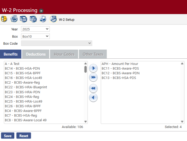Move selected benefit to right list

pos(93,68)
